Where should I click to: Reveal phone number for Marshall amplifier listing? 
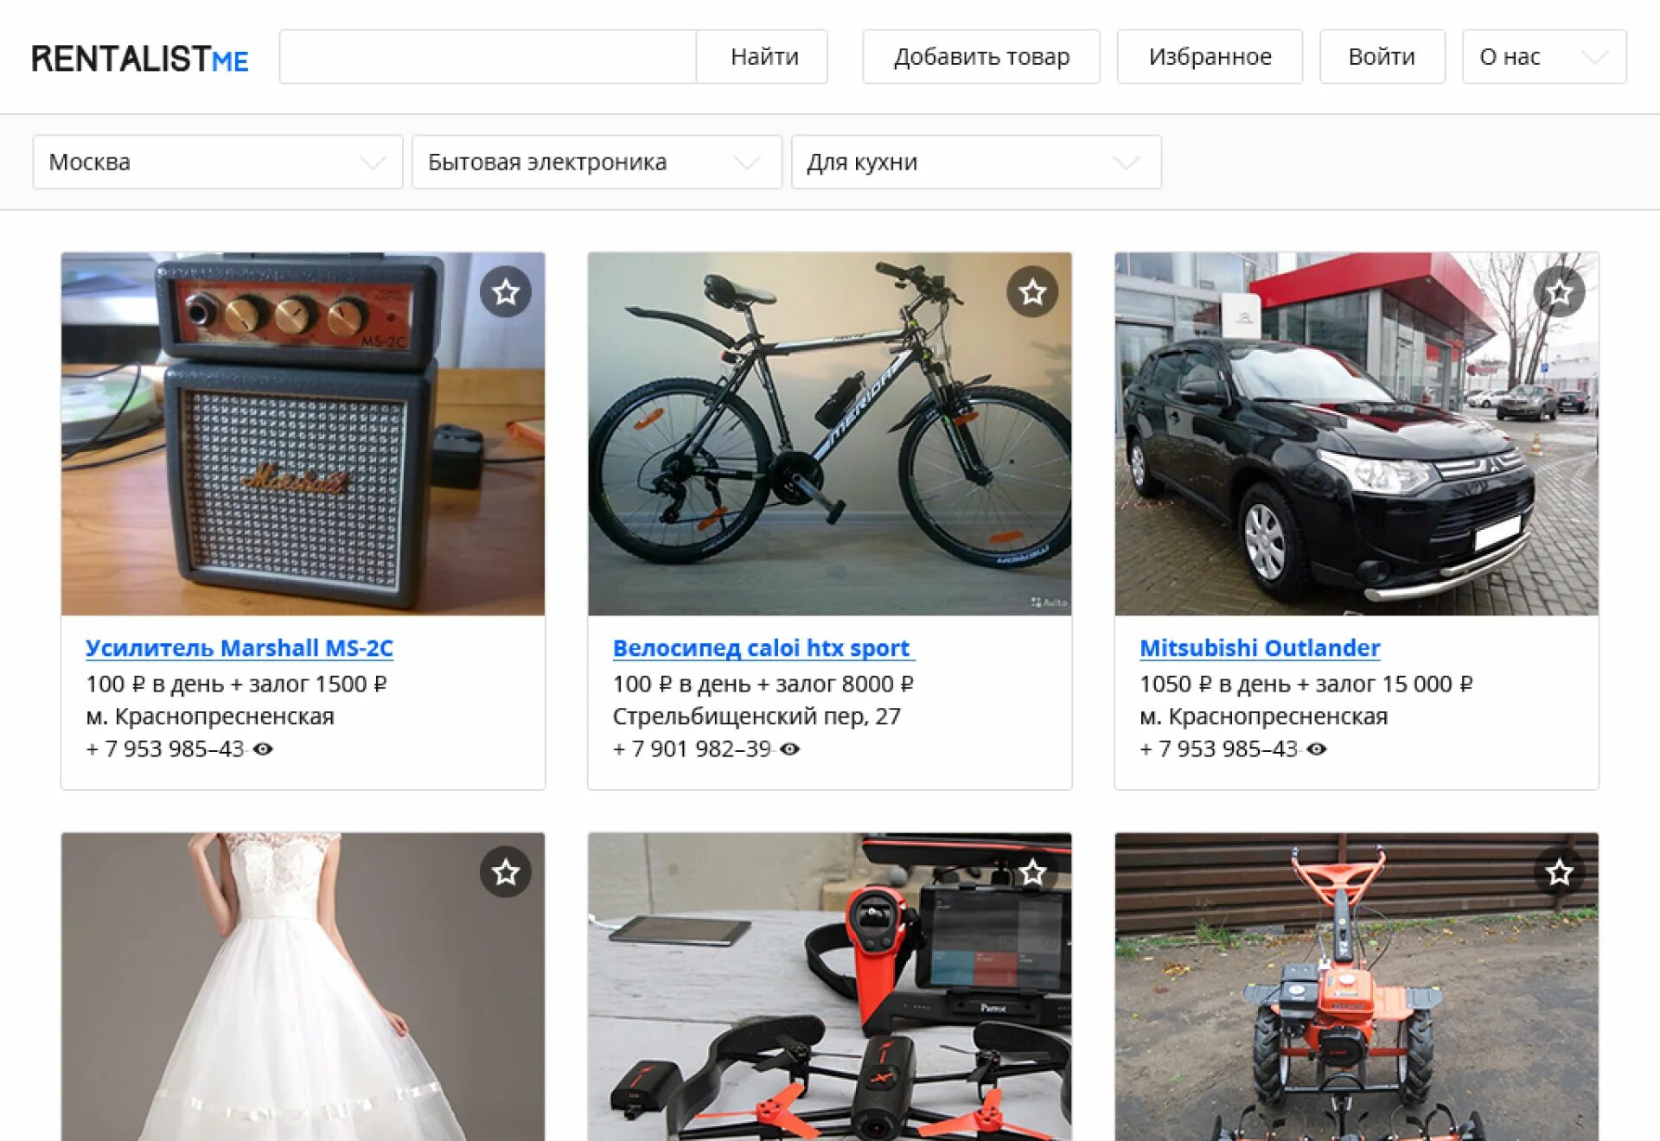point(264,749)
